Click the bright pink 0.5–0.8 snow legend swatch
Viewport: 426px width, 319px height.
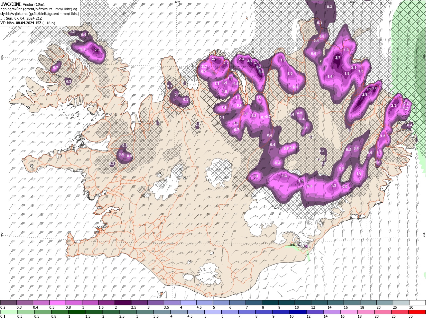(58, 303)
